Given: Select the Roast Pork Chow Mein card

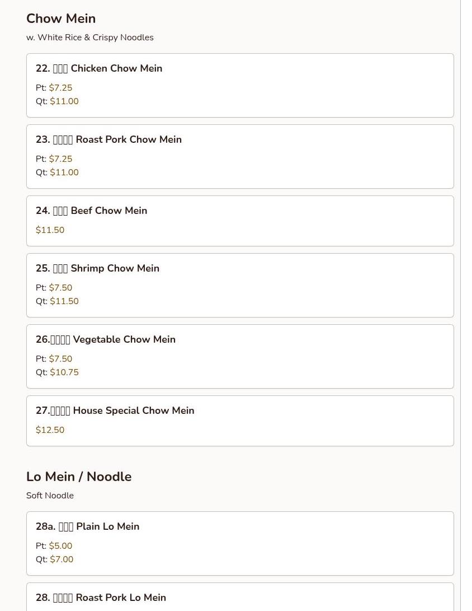Looking at the screenshot, I should point(240,157).
